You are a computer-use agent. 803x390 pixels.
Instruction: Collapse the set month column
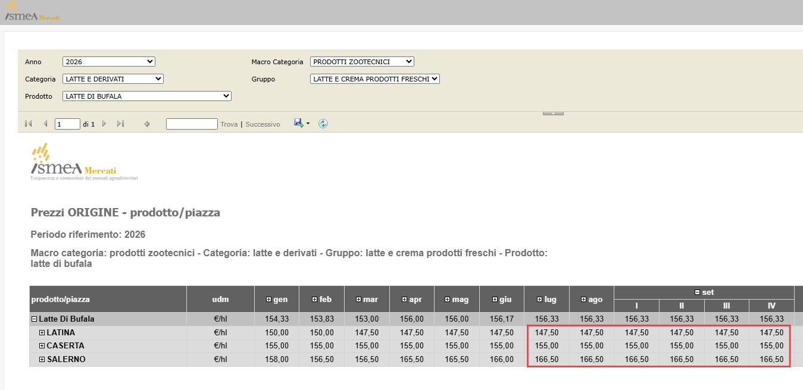coord(697,292)
